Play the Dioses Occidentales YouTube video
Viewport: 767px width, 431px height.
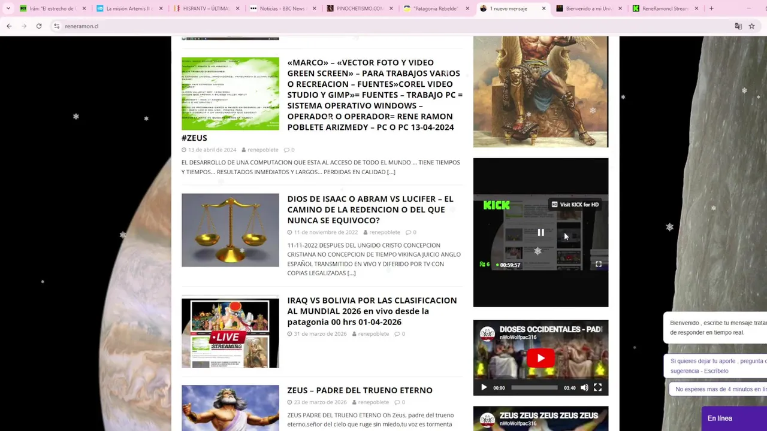click(x=540, y=358)
